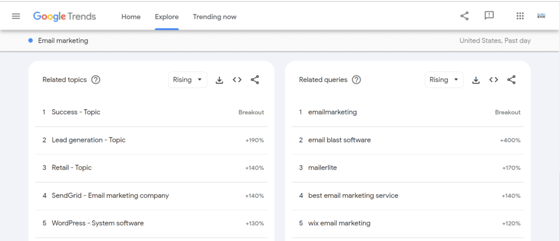Open the Success topic row
Screen dimensions: 560x241
[x=151, y=112]
